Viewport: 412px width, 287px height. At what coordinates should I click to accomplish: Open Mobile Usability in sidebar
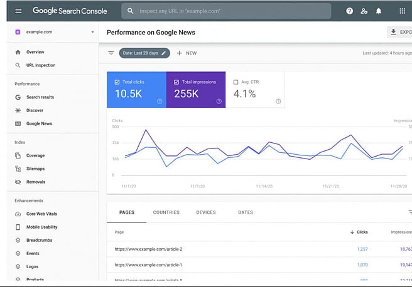click(42, 227)
